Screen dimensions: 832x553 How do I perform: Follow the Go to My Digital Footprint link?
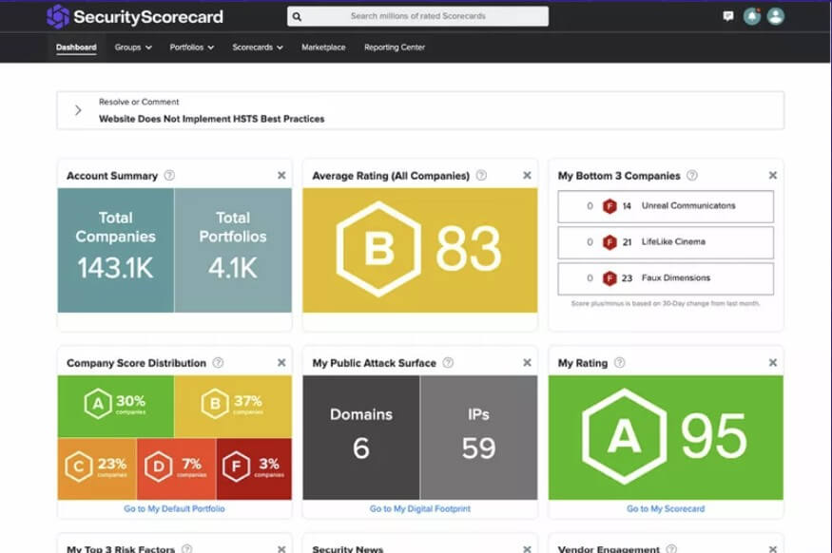419,508
